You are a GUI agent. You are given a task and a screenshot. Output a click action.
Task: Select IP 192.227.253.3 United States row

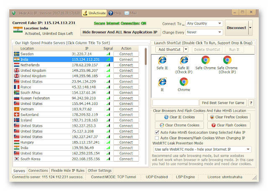click(63, 126)
